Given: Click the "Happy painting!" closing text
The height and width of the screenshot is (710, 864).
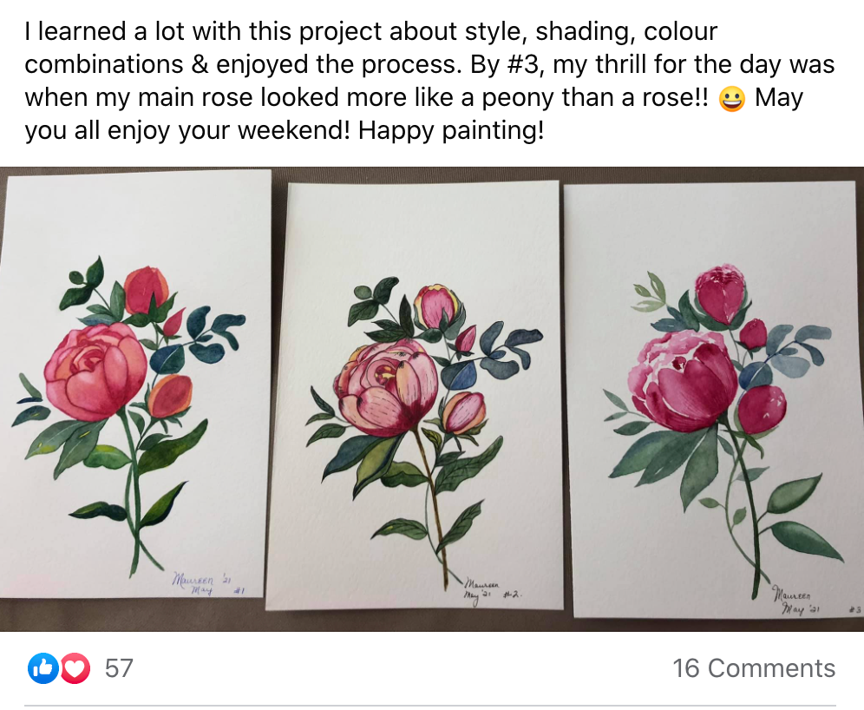Looking at the screenshot, I should (451, 131).
